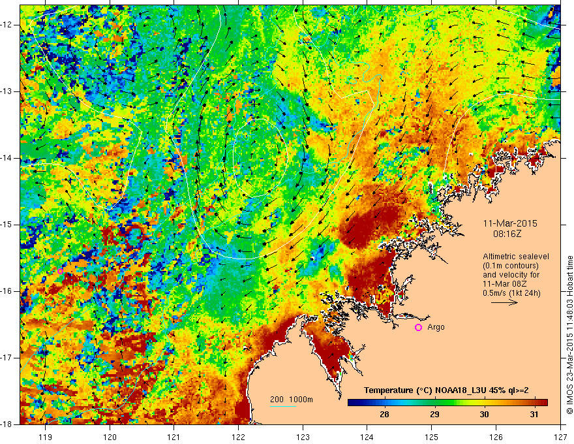574x444 pixels.
Task: Click the '125' longitude axis label
Action: [432, 437]
